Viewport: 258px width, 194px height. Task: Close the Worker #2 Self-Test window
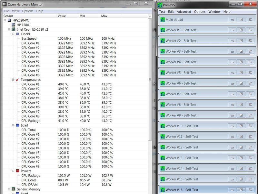[250, 41]
